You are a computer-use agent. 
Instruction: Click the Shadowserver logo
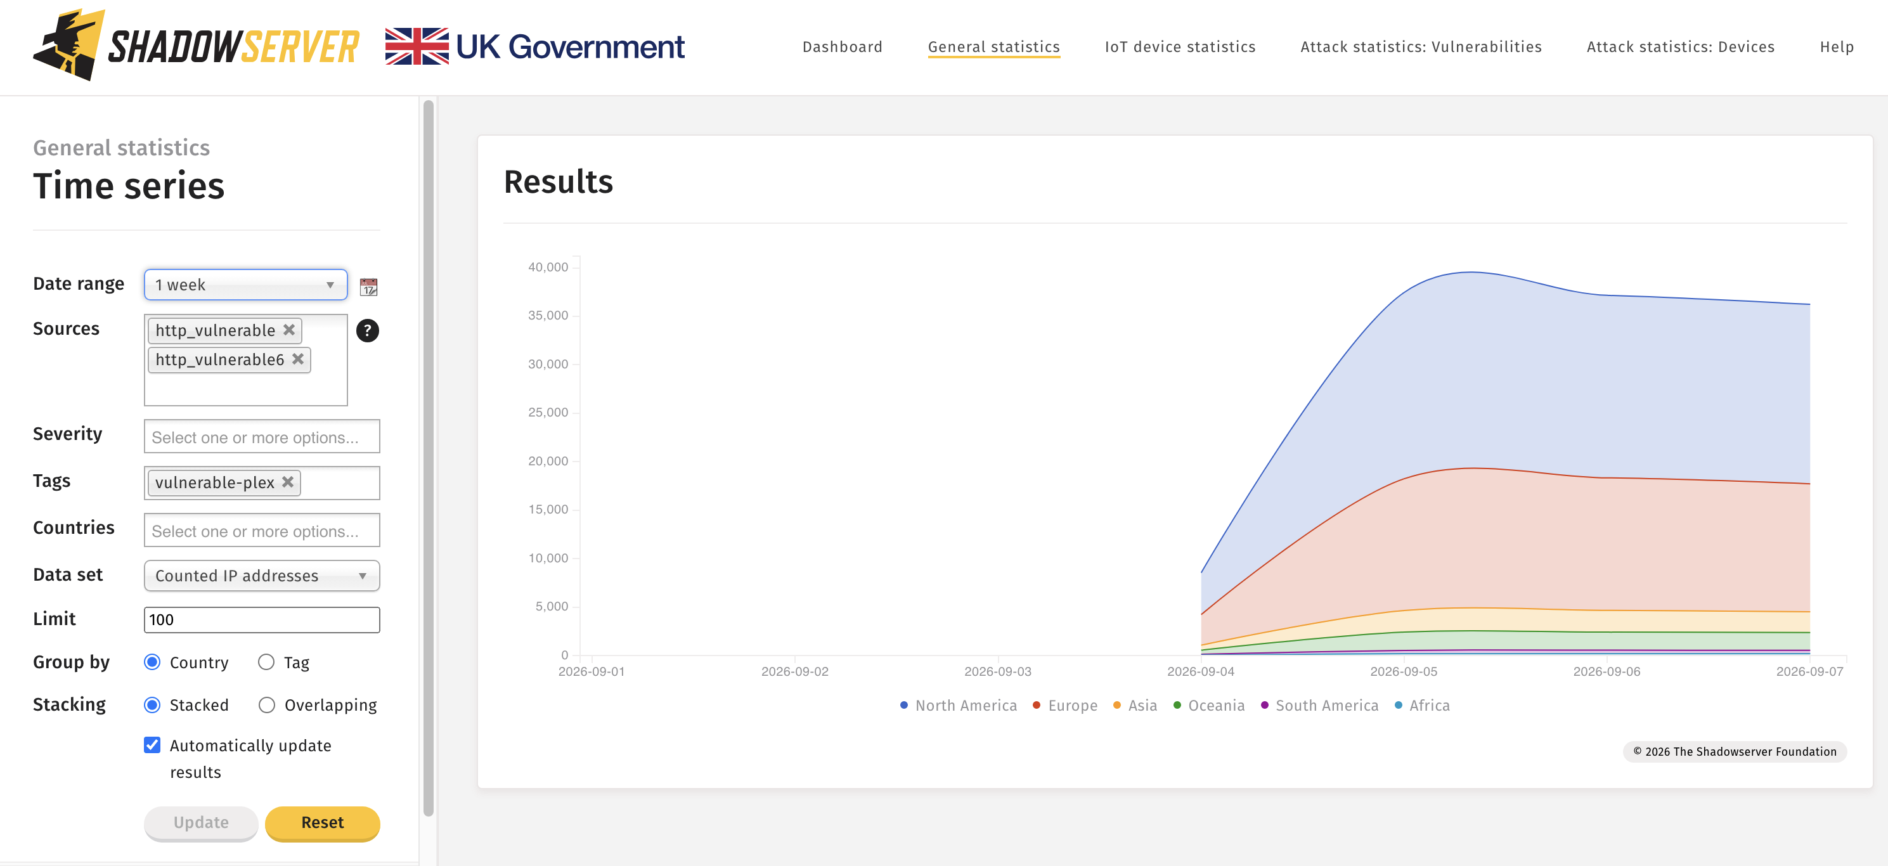197,46
